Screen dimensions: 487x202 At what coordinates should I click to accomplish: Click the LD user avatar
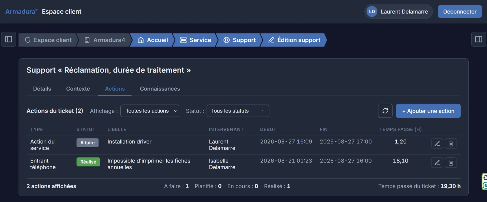click(372, 12)
